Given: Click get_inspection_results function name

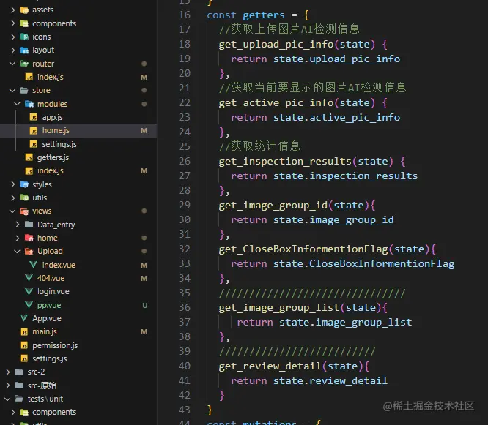Looking at the screenshot, I should [285, 161].
